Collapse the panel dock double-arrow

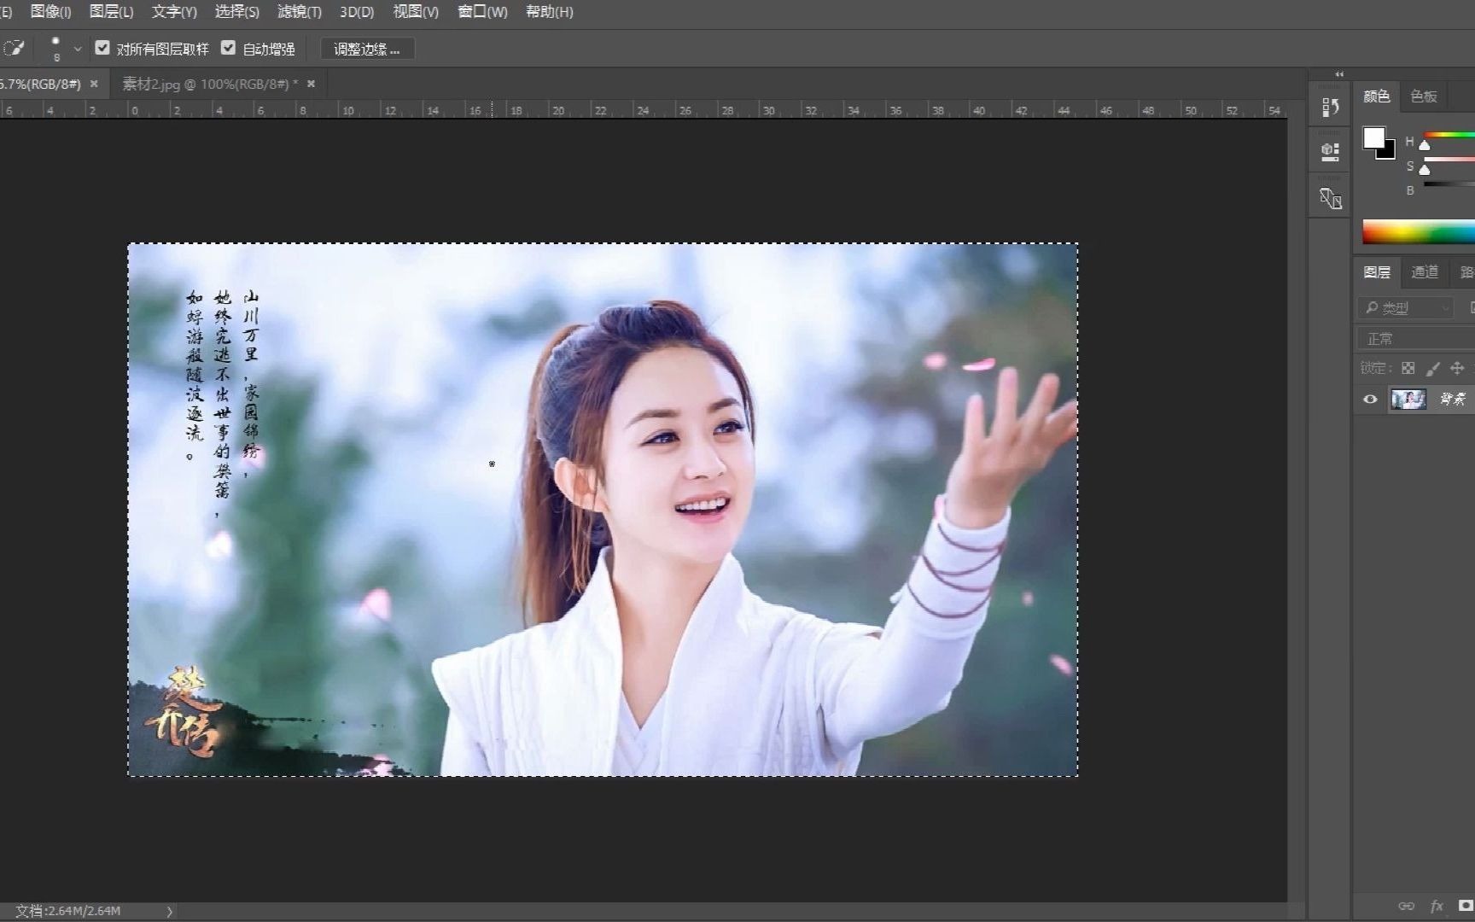(x=1339, y=74)
